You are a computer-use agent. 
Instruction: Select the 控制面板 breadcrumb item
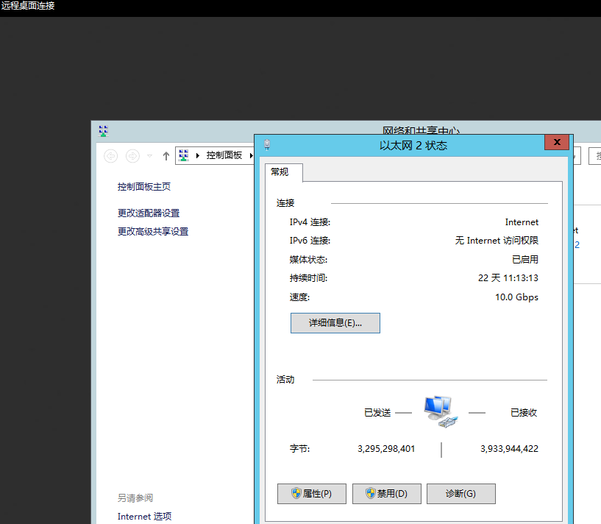pos(224,155)
